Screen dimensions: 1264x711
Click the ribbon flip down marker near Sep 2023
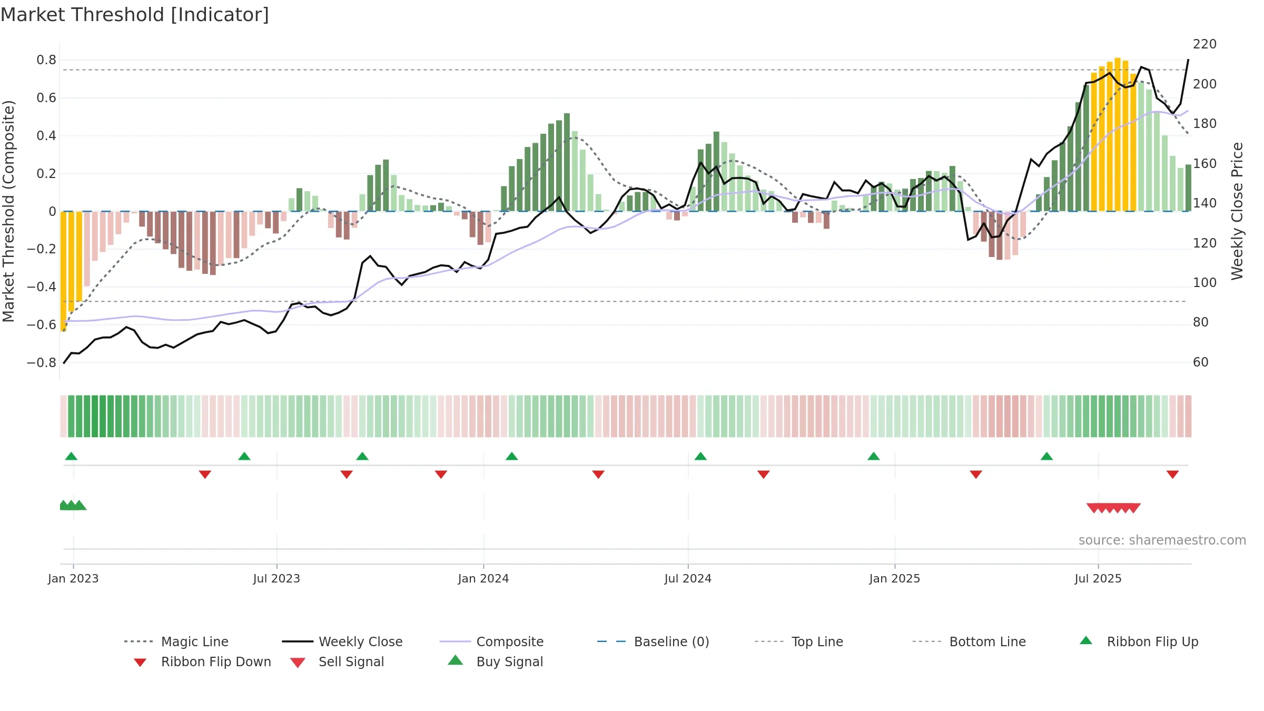347,475
